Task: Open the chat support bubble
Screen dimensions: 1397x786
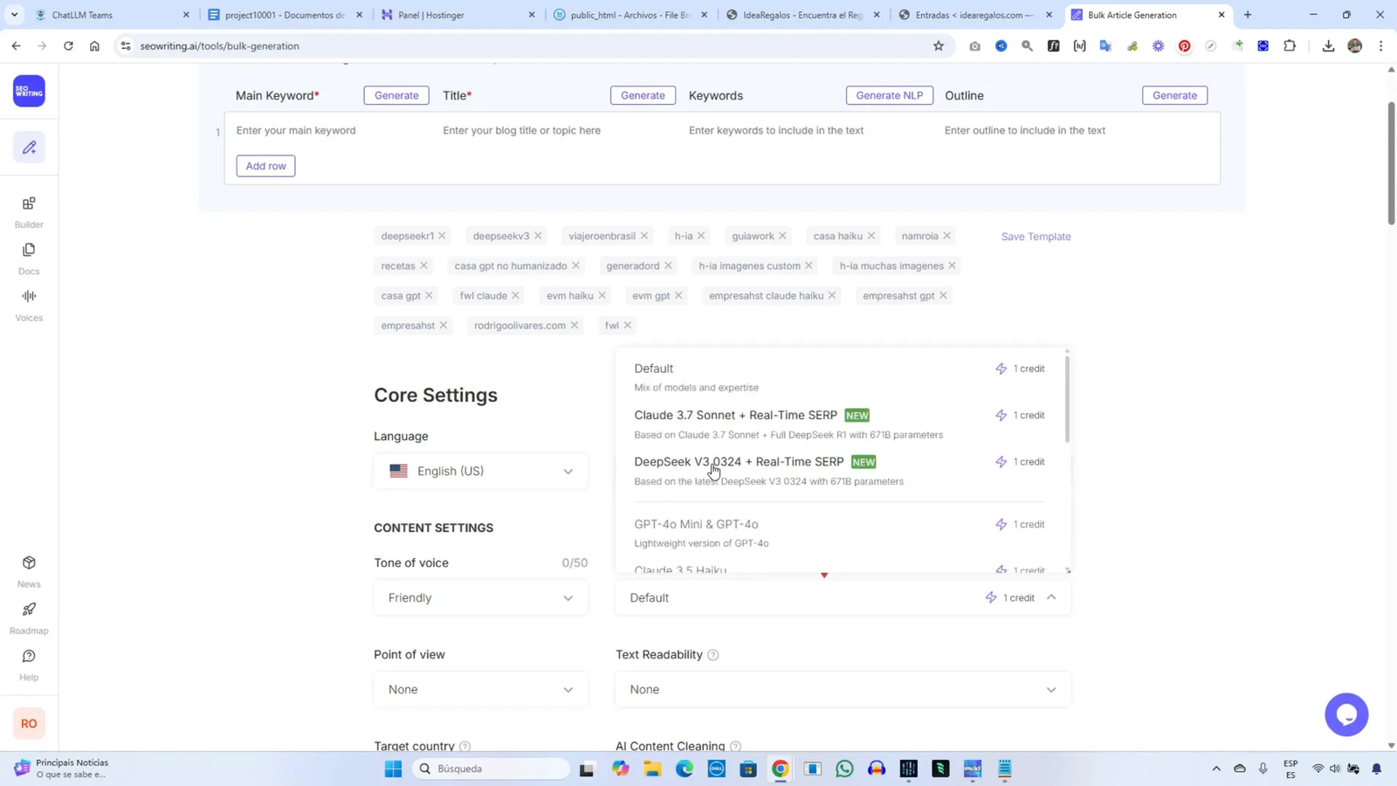Action: (x=1347, y=715)
